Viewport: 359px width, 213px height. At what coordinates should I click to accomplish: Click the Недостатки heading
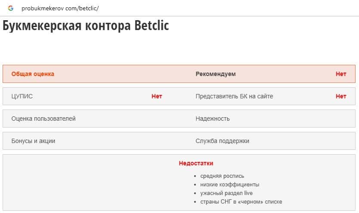coord(196,163)
